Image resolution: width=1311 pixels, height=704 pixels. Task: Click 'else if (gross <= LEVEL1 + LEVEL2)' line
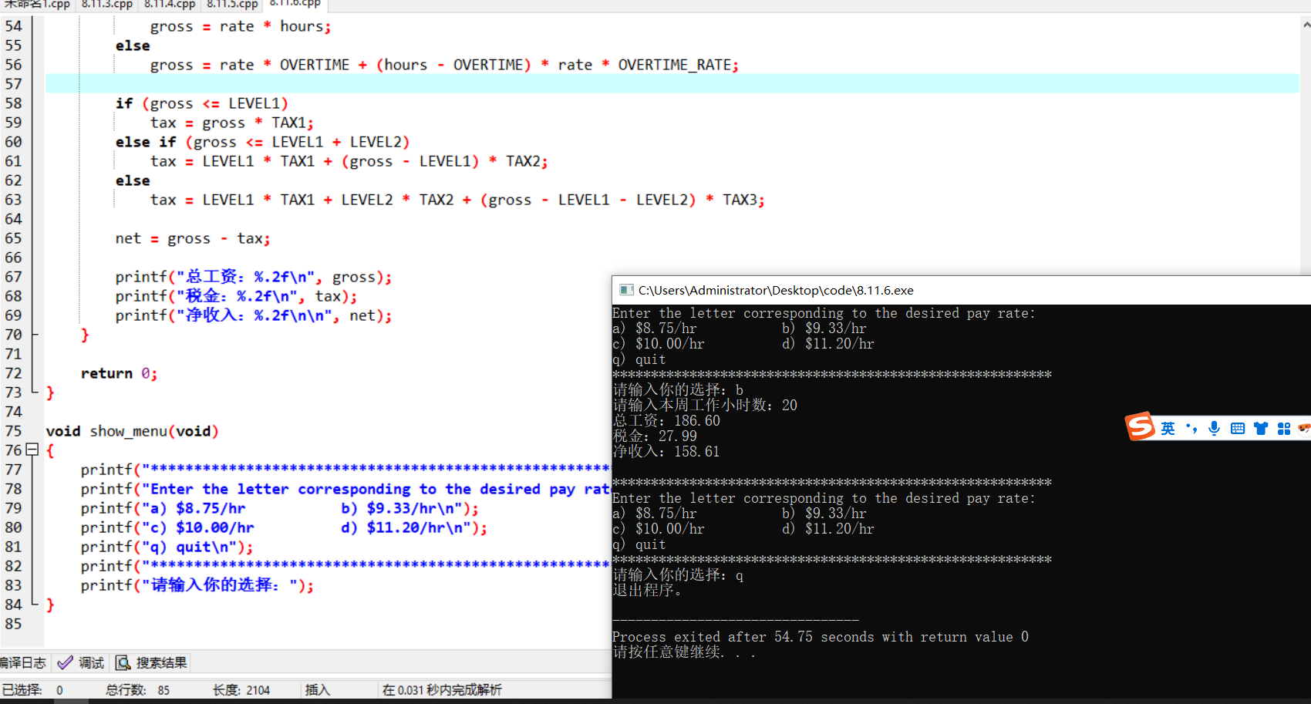262,142
